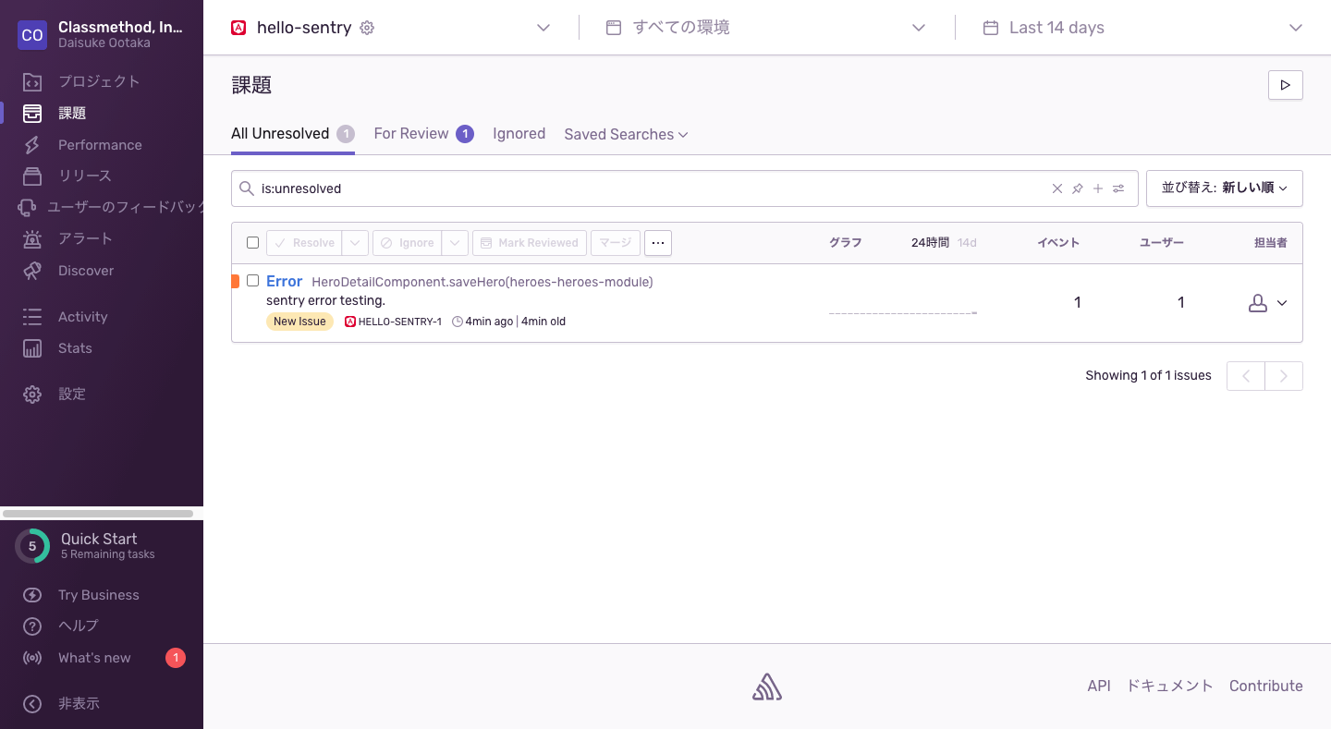Switch to the All Unresolved tab
The height and width of the screenshot is (729, 1331).
click(x=292, y=134)
